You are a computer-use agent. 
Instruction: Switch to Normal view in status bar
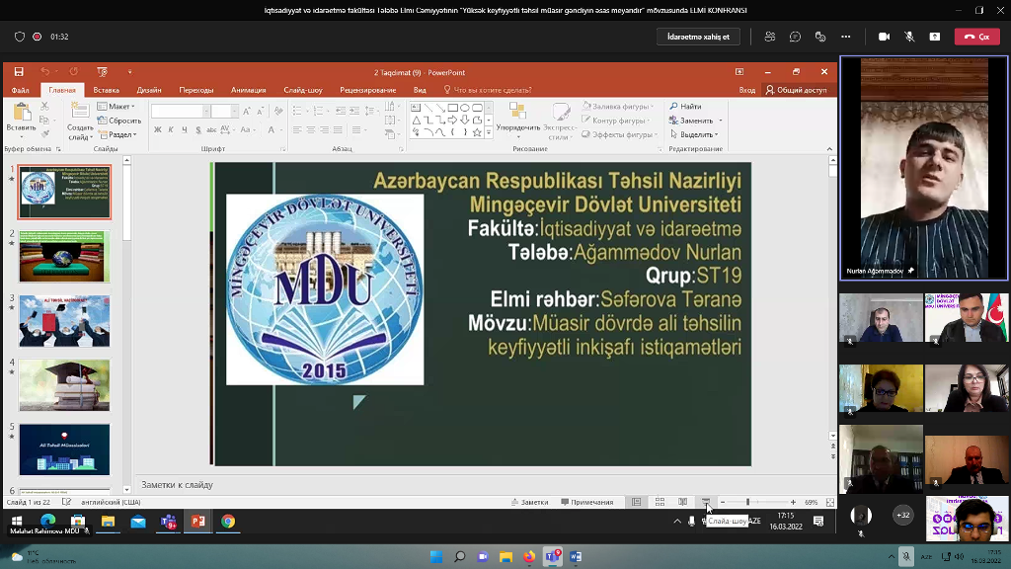pos(637,502)
